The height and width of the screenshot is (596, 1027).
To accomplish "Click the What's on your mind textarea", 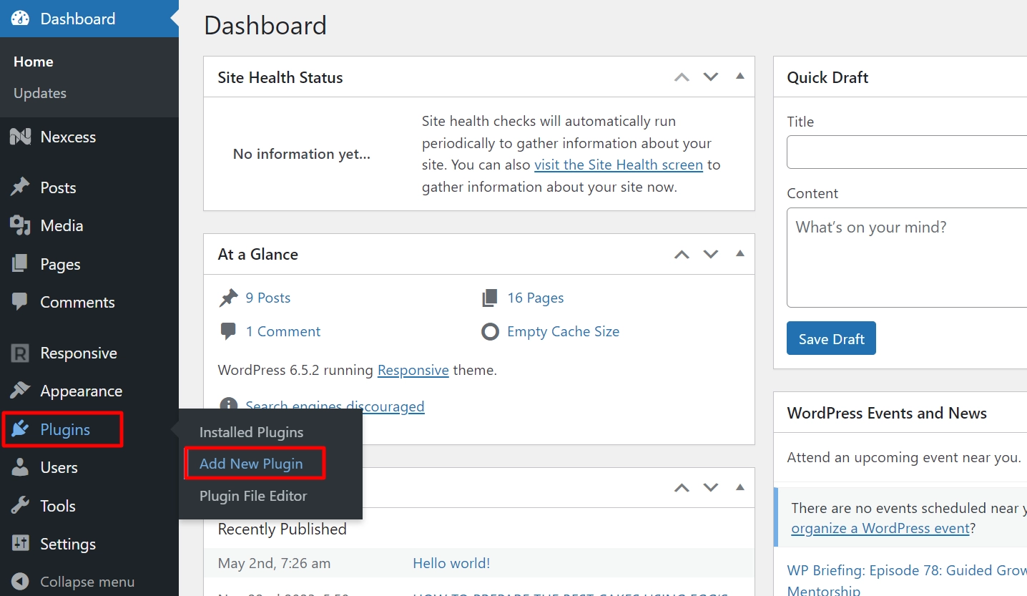I will (907, 258).
